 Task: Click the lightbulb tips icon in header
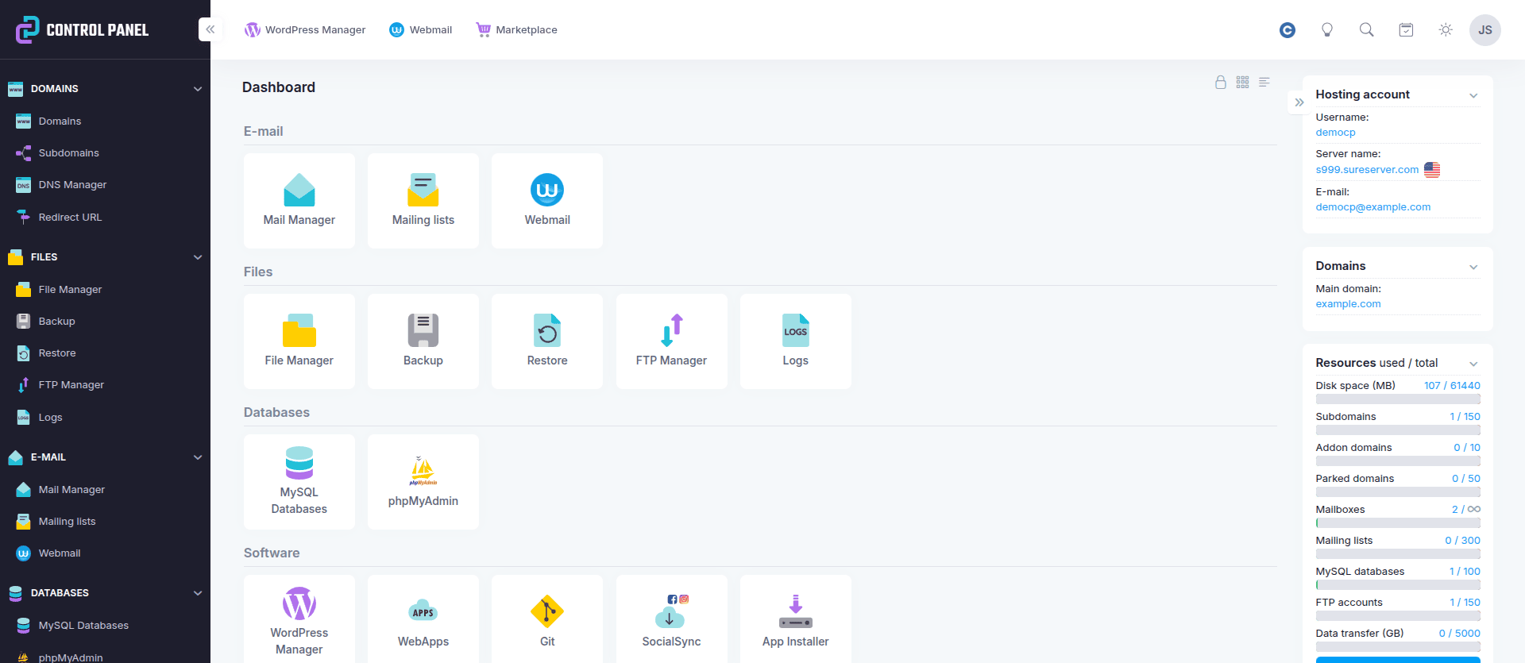pos(1326,30)
